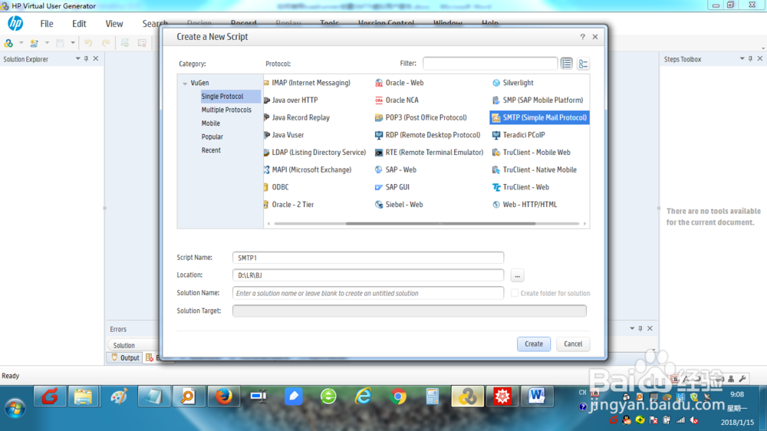This screenshot has height=431, width=767.
Task: Select SAP GUI protocol
Action: (x=392, y=187)
